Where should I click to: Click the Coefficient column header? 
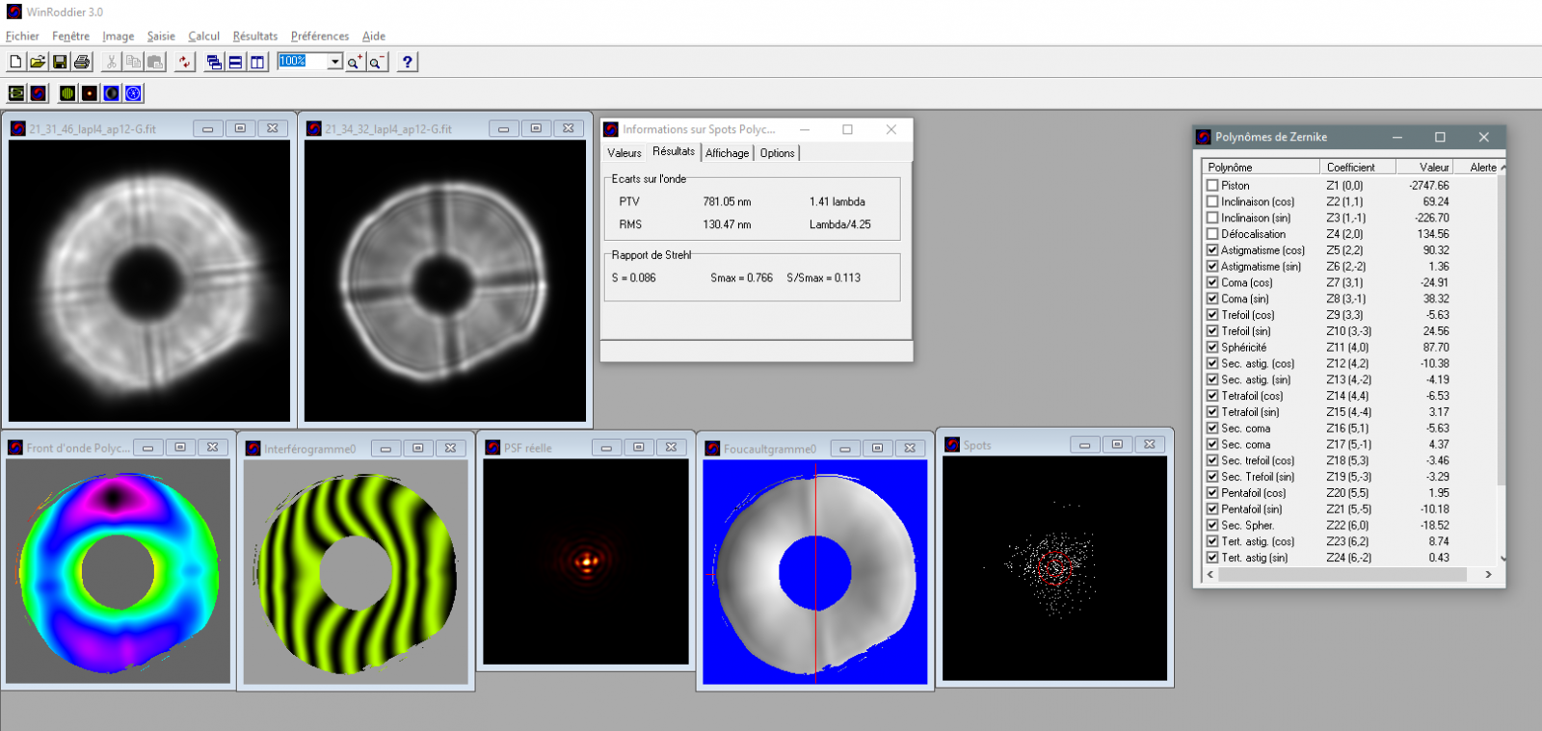point(1357,168)
